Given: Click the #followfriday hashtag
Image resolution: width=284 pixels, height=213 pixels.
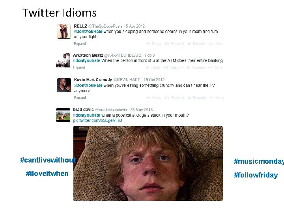Looking at the screenshot, I should pyautogui.click(x=256, y=175).
